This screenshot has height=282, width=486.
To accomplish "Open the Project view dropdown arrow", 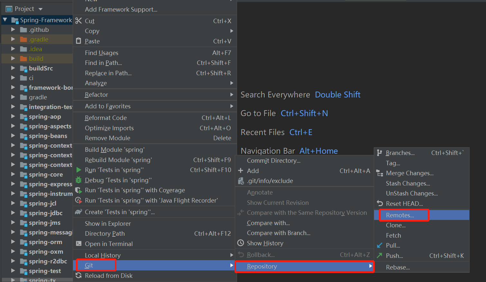I will [x=40, y=9].
